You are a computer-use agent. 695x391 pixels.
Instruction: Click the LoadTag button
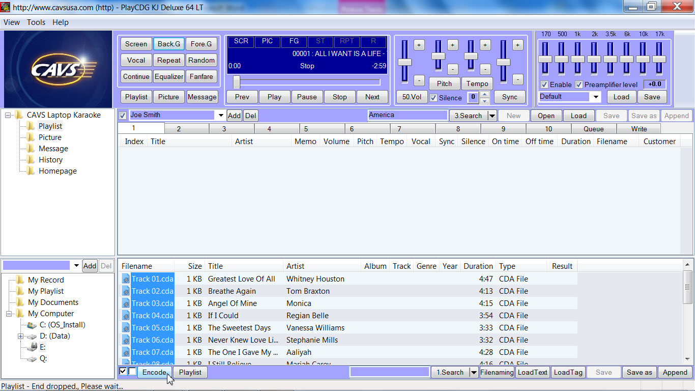pos(568,372)
